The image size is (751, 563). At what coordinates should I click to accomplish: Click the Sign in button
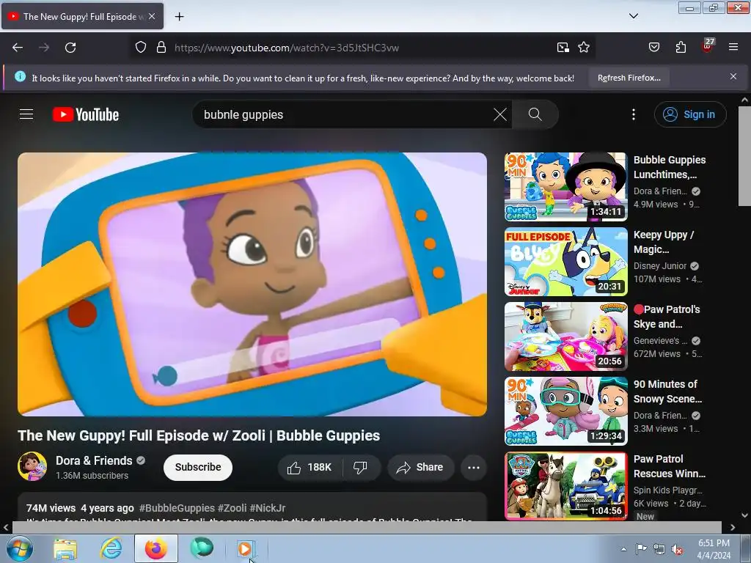pyautogui.click(x=690, y=114)
